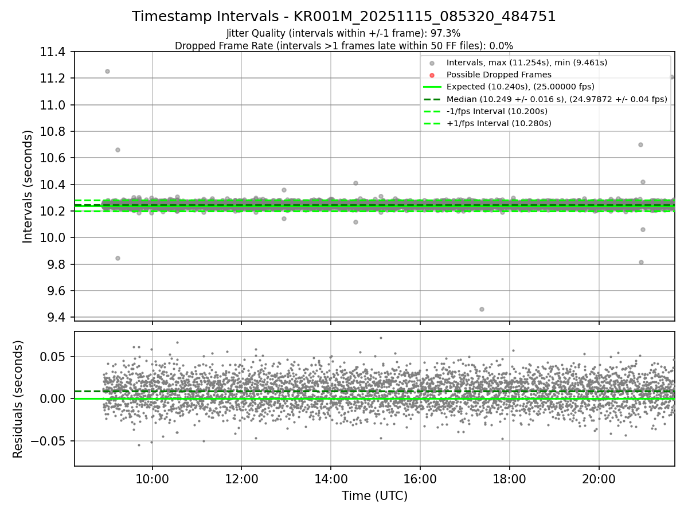The height and width of the screenshot is (516, 688).
Task: Click the plot title 'Timestamp Intervals - KR001M_20251115_085320_484751'
Action: point(344,17)
